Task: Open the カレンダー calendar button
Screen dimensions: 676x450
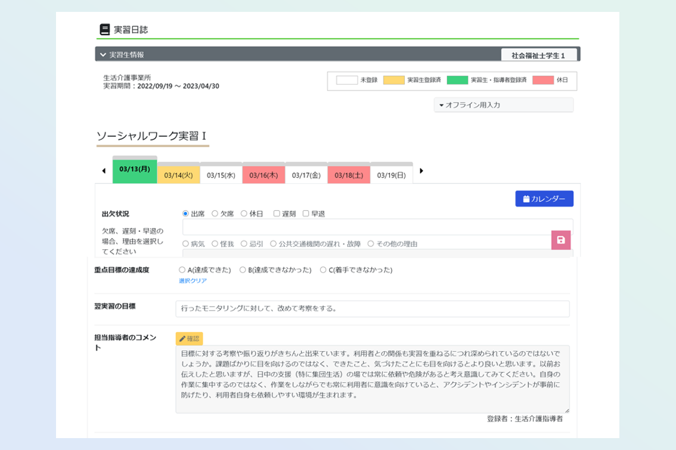Action: pos(544,199)
